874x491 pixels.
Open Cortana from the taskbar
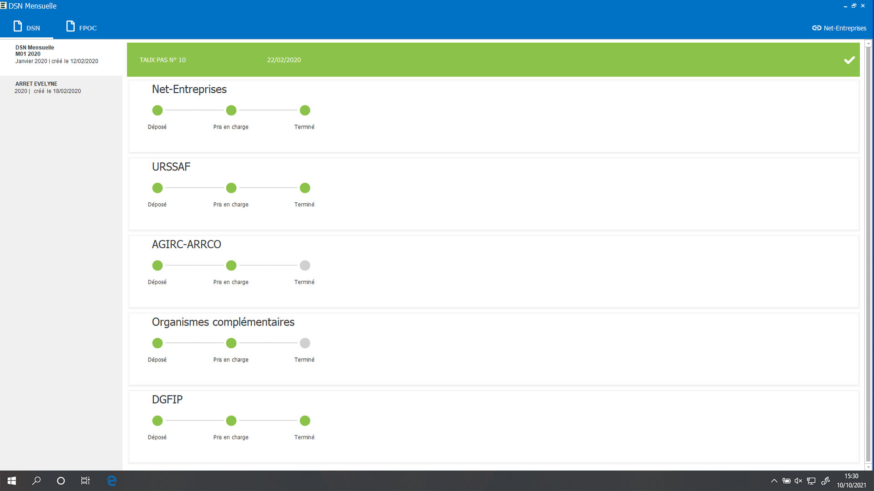click(x=61, y=481)
